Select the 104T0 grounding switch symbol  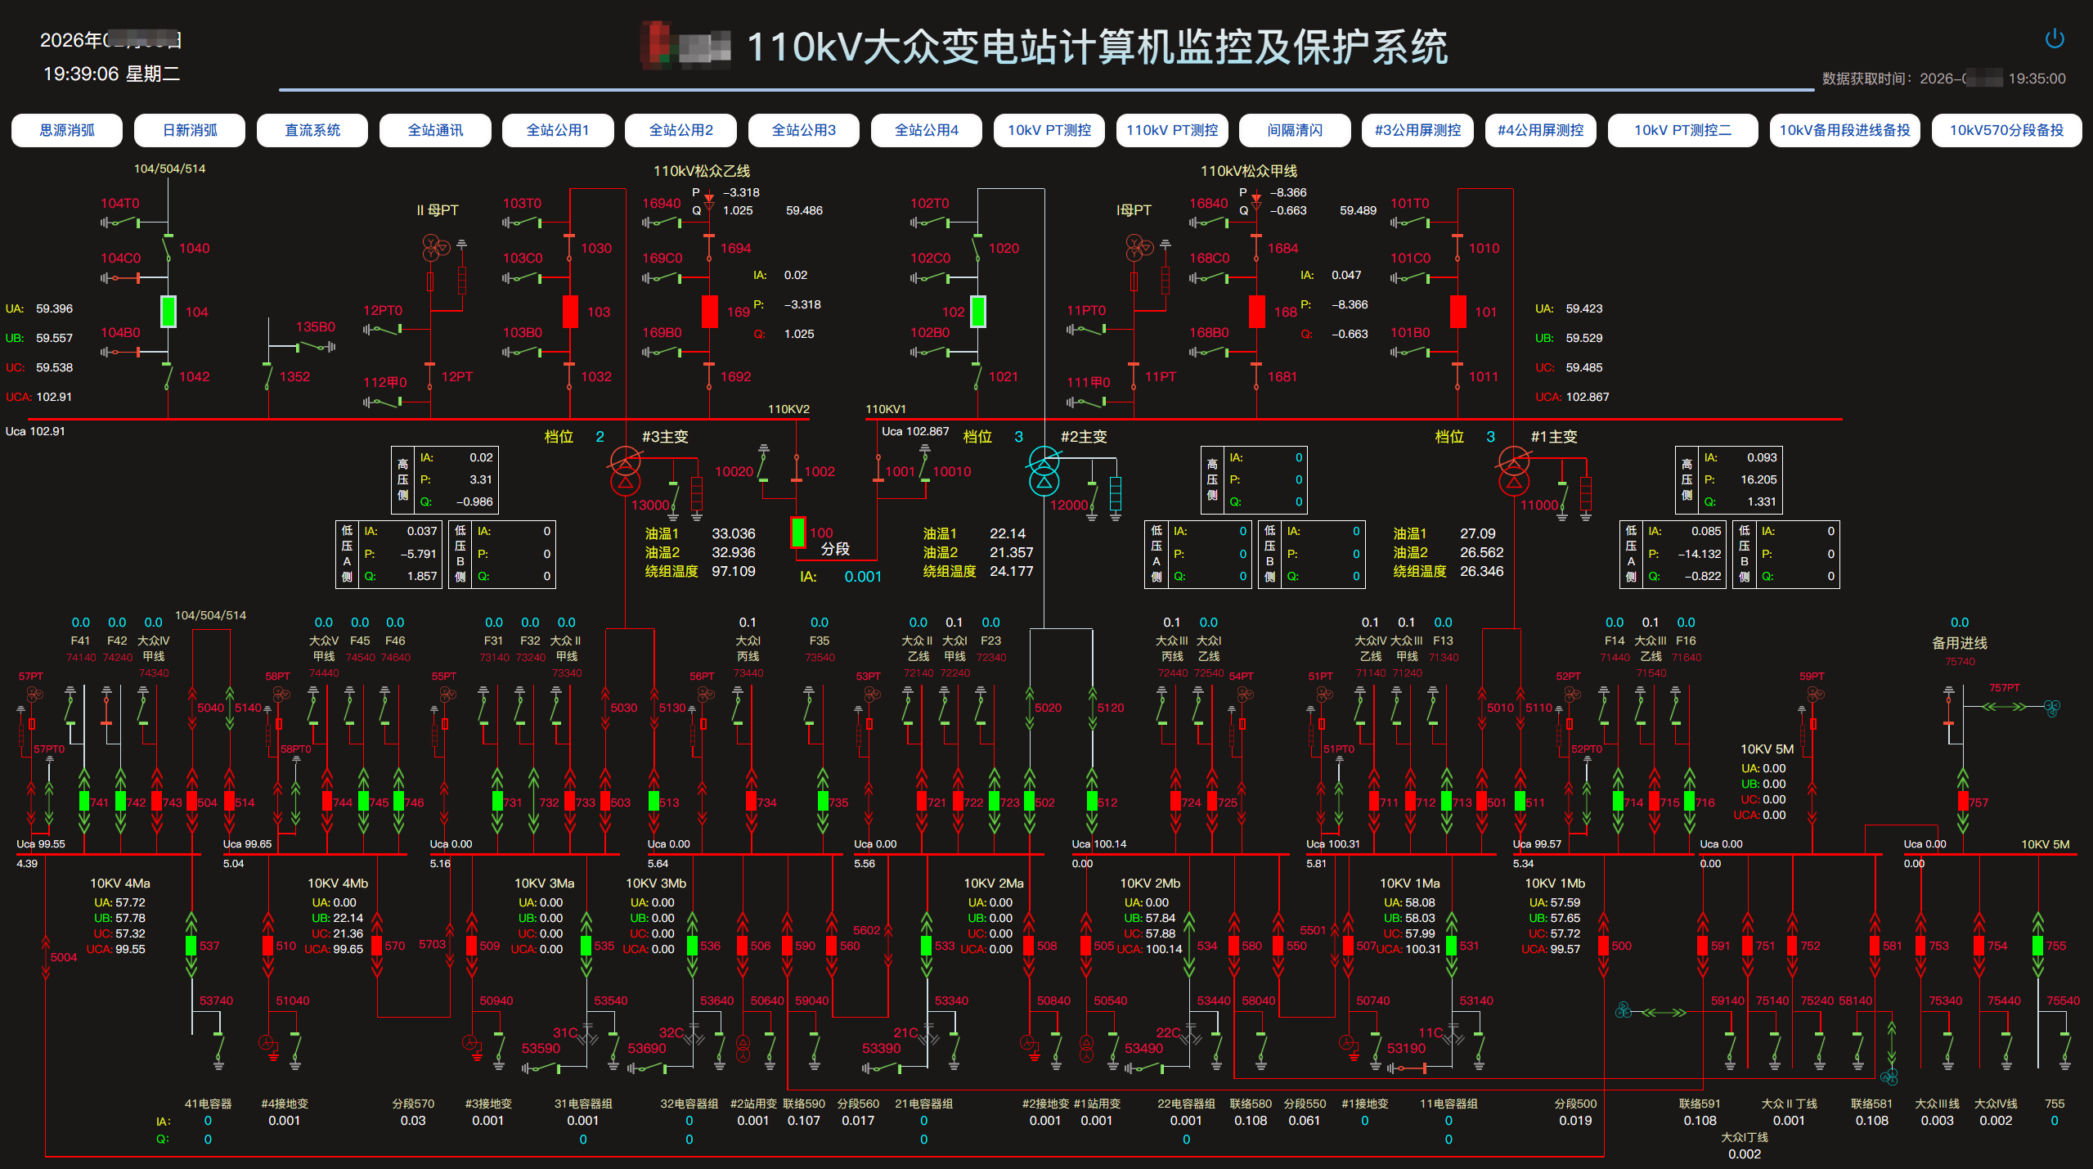click(x=121, y=222)
